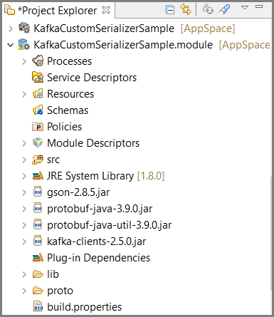This screenshot has height=317, width=274.
Task: Expand Module Descriptors node
Action: click(24, 143)
